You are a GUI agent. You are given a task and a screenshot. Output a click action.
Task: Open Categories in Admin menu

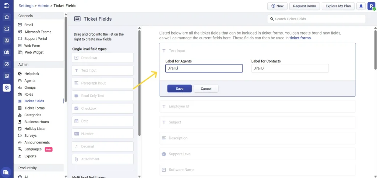[x=33, y=115]
